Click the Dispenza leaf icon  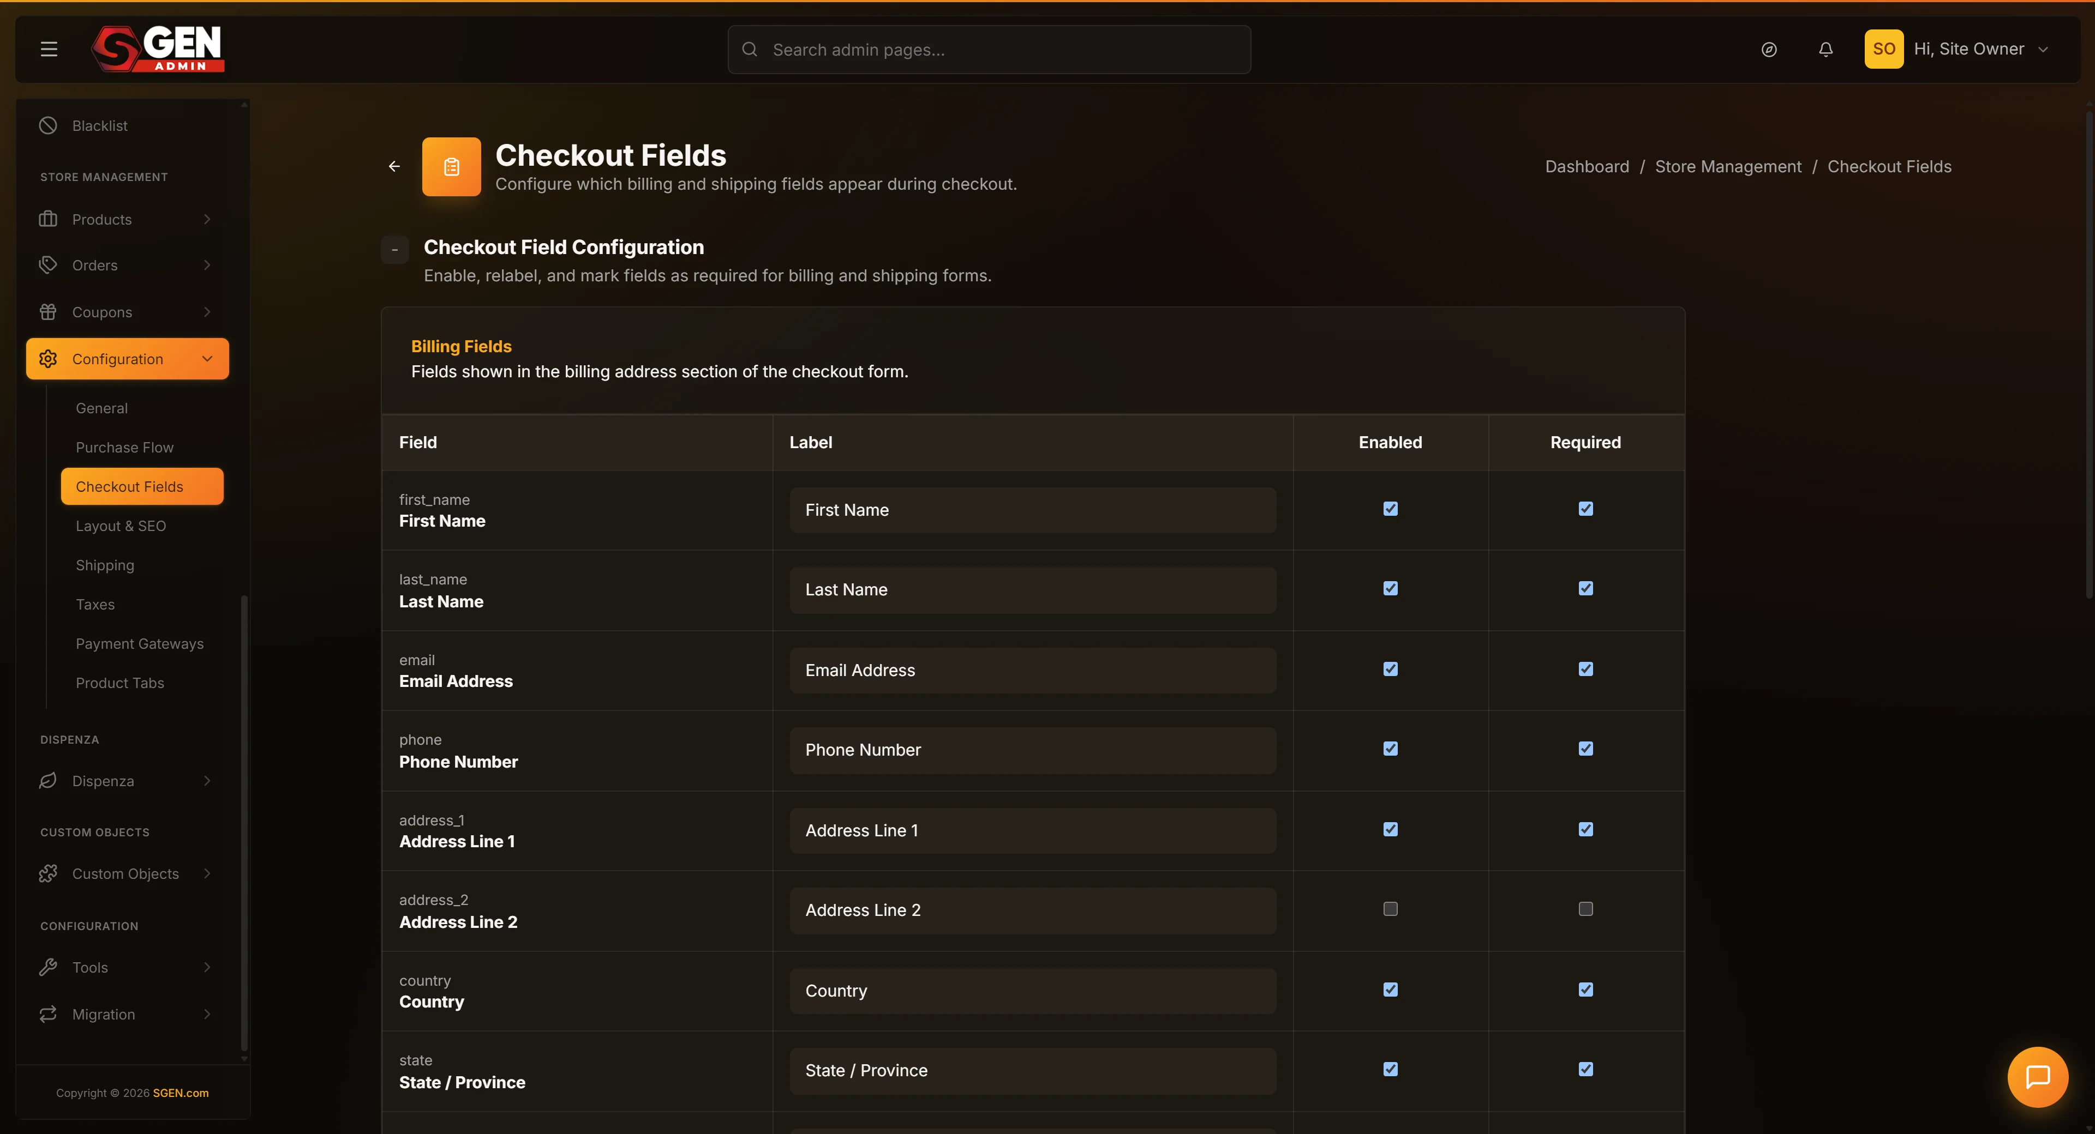click(x=48, y=780)
